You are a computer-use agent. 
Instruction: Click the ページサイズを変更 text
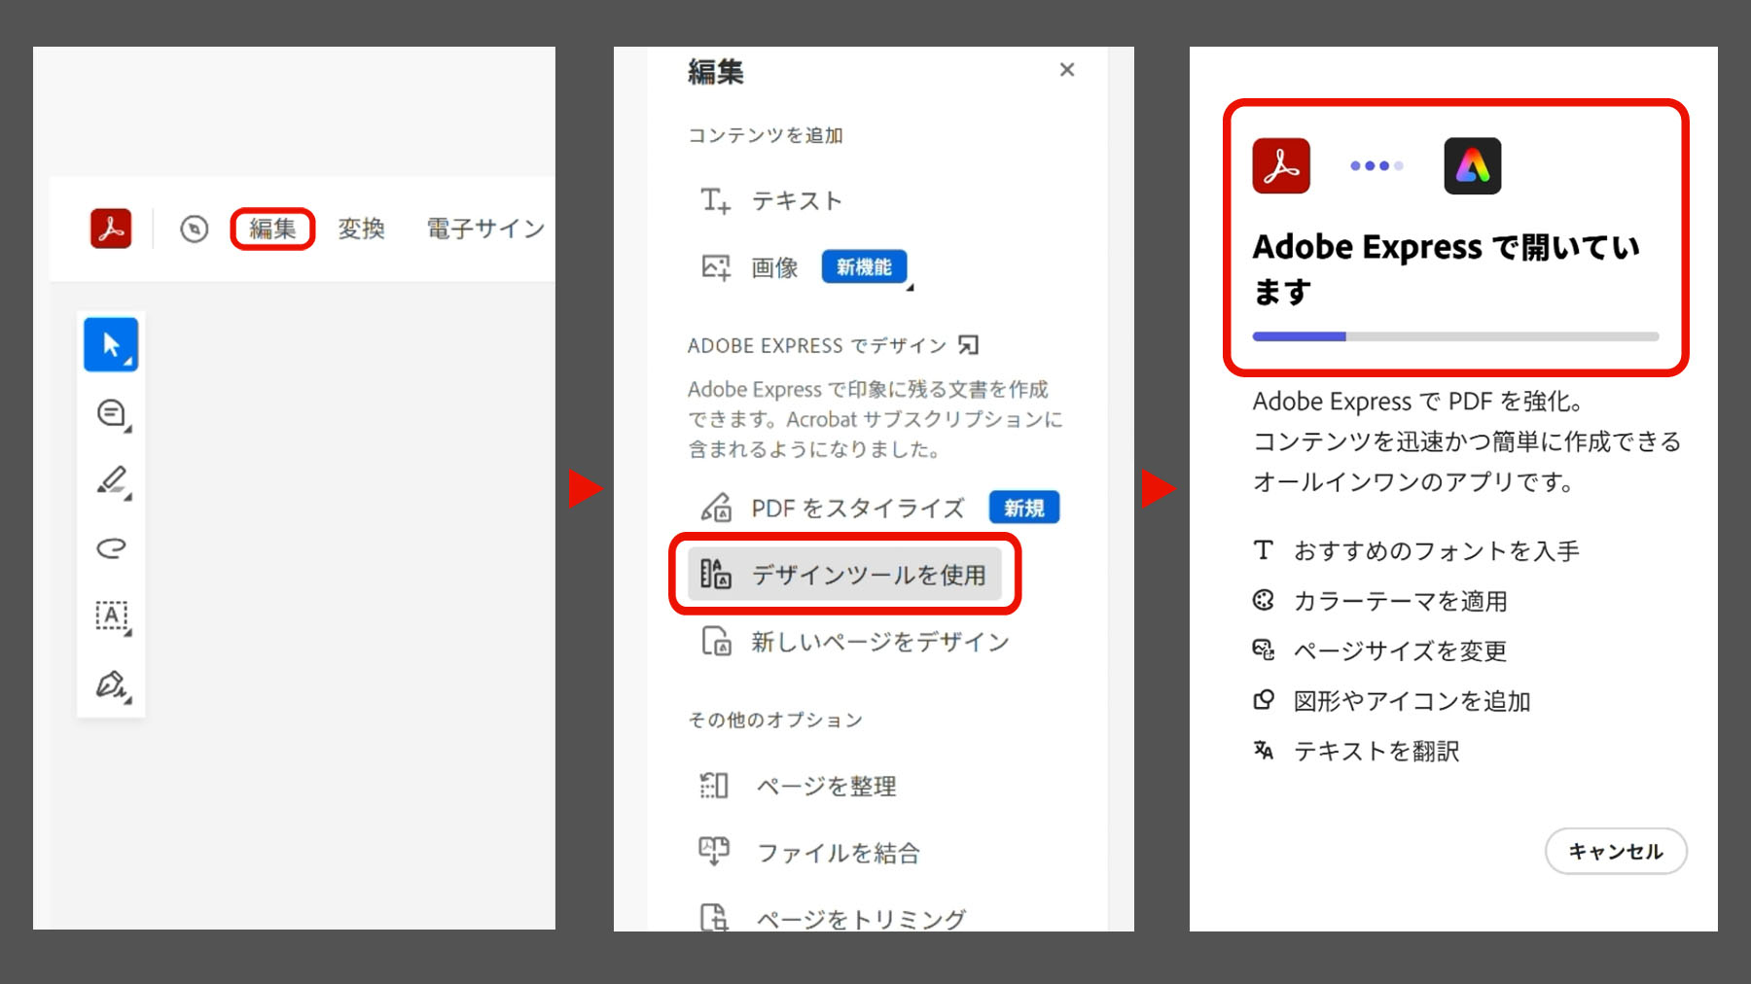(x=1401, y=650)
